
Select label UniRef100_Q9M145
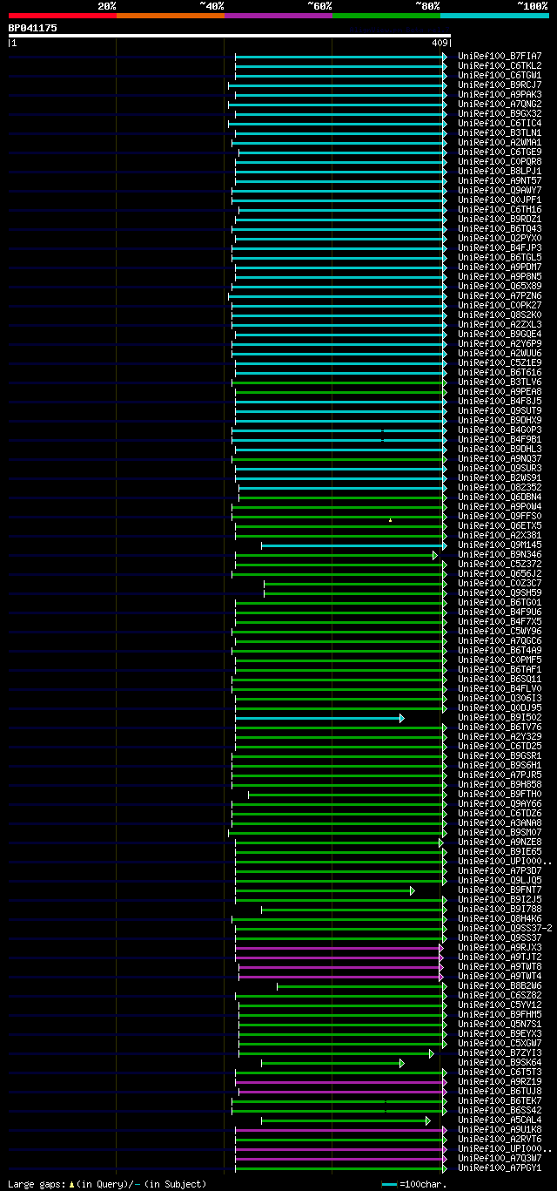500,545
